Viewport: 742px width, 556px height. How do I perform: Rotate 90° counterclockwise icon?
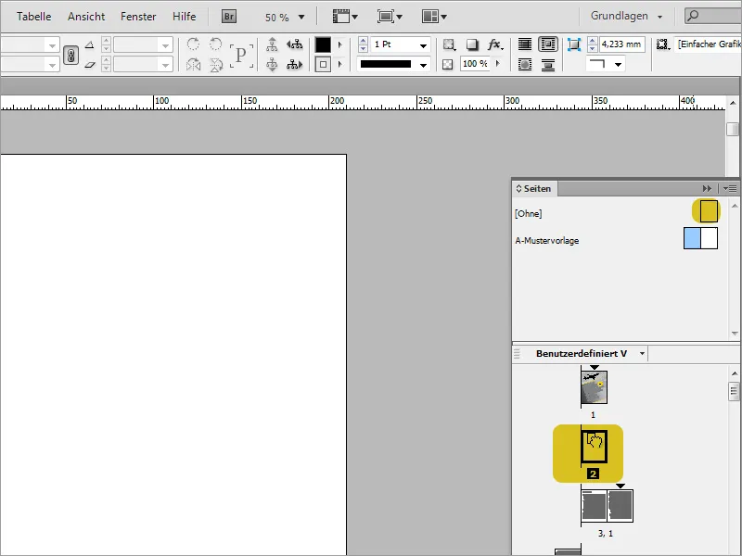pos(216,44)
